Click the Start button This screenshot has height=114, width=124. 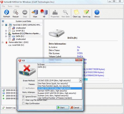63,108
